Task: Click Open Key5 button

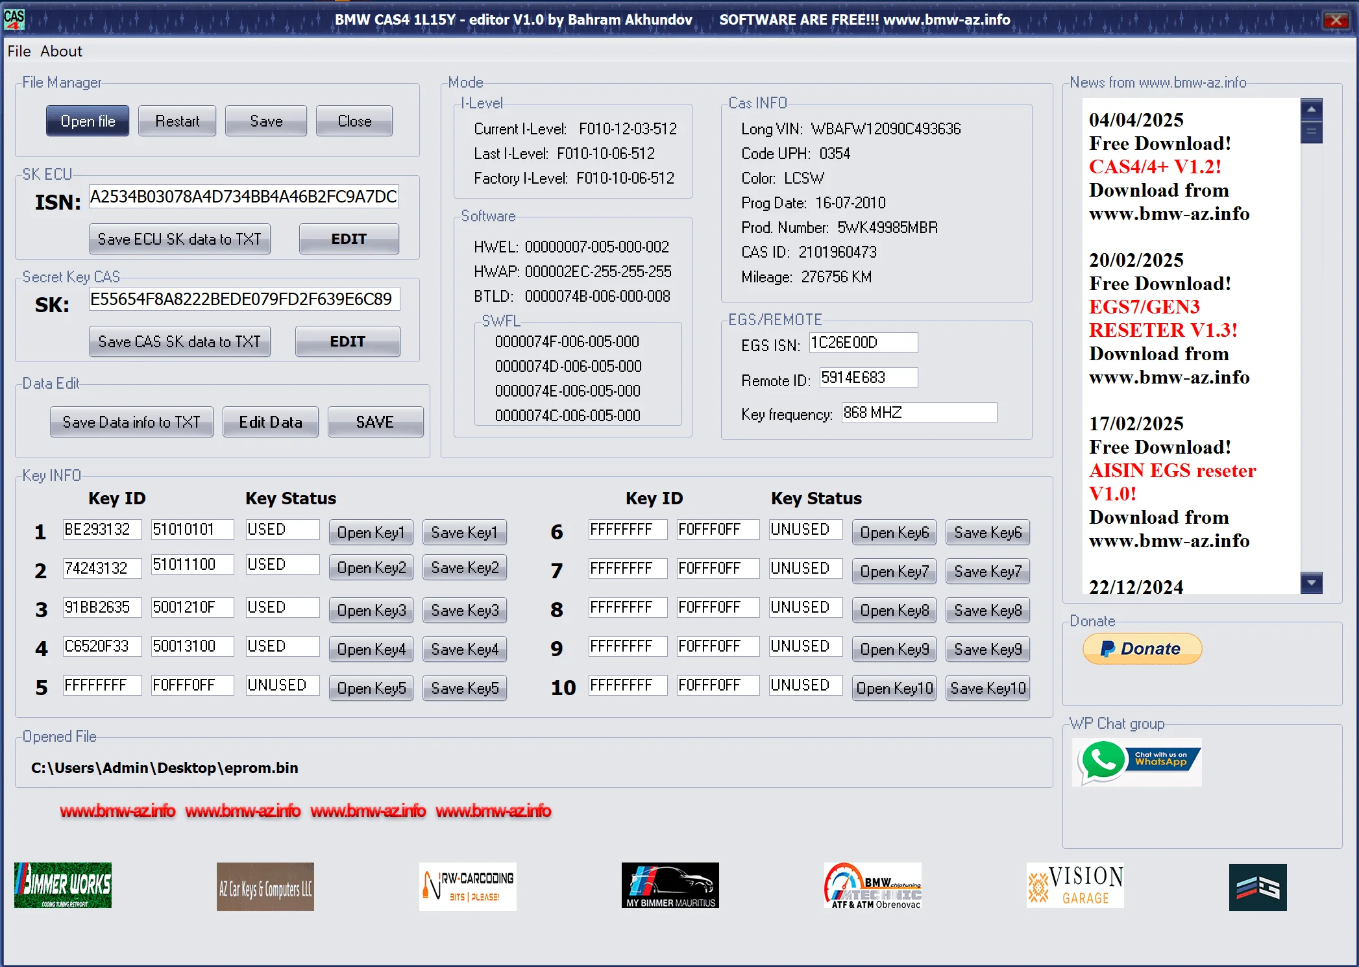Action: click(x=371, y=688)
